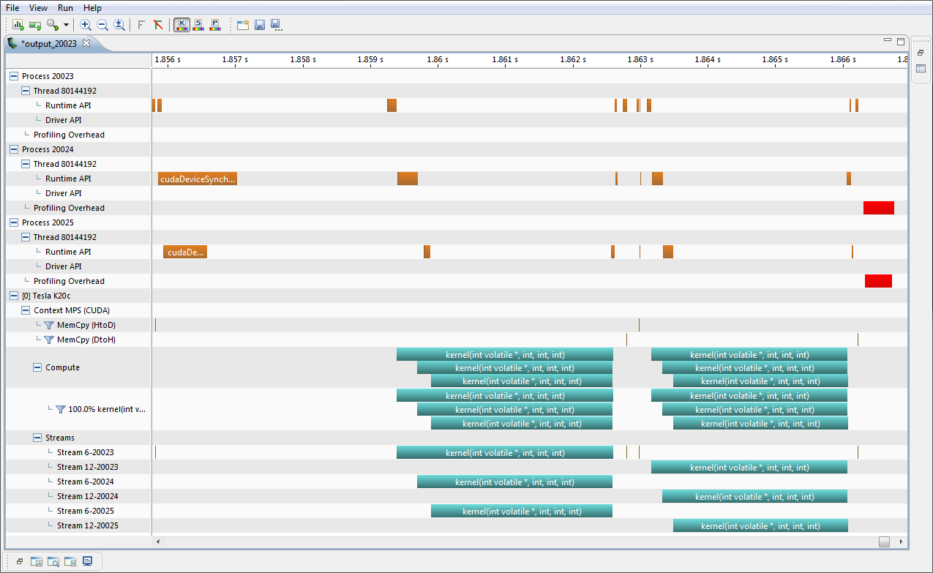Open the zoom tool dropdown arrow

tap(64, 24)
